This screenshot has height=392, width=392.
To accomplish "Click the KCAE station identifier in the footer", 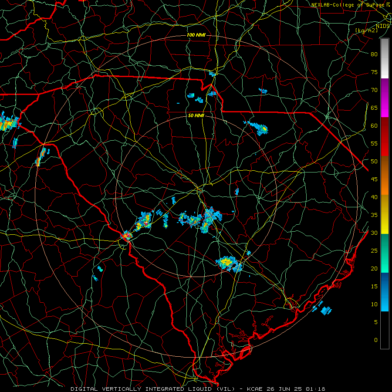I will (256, 389).
